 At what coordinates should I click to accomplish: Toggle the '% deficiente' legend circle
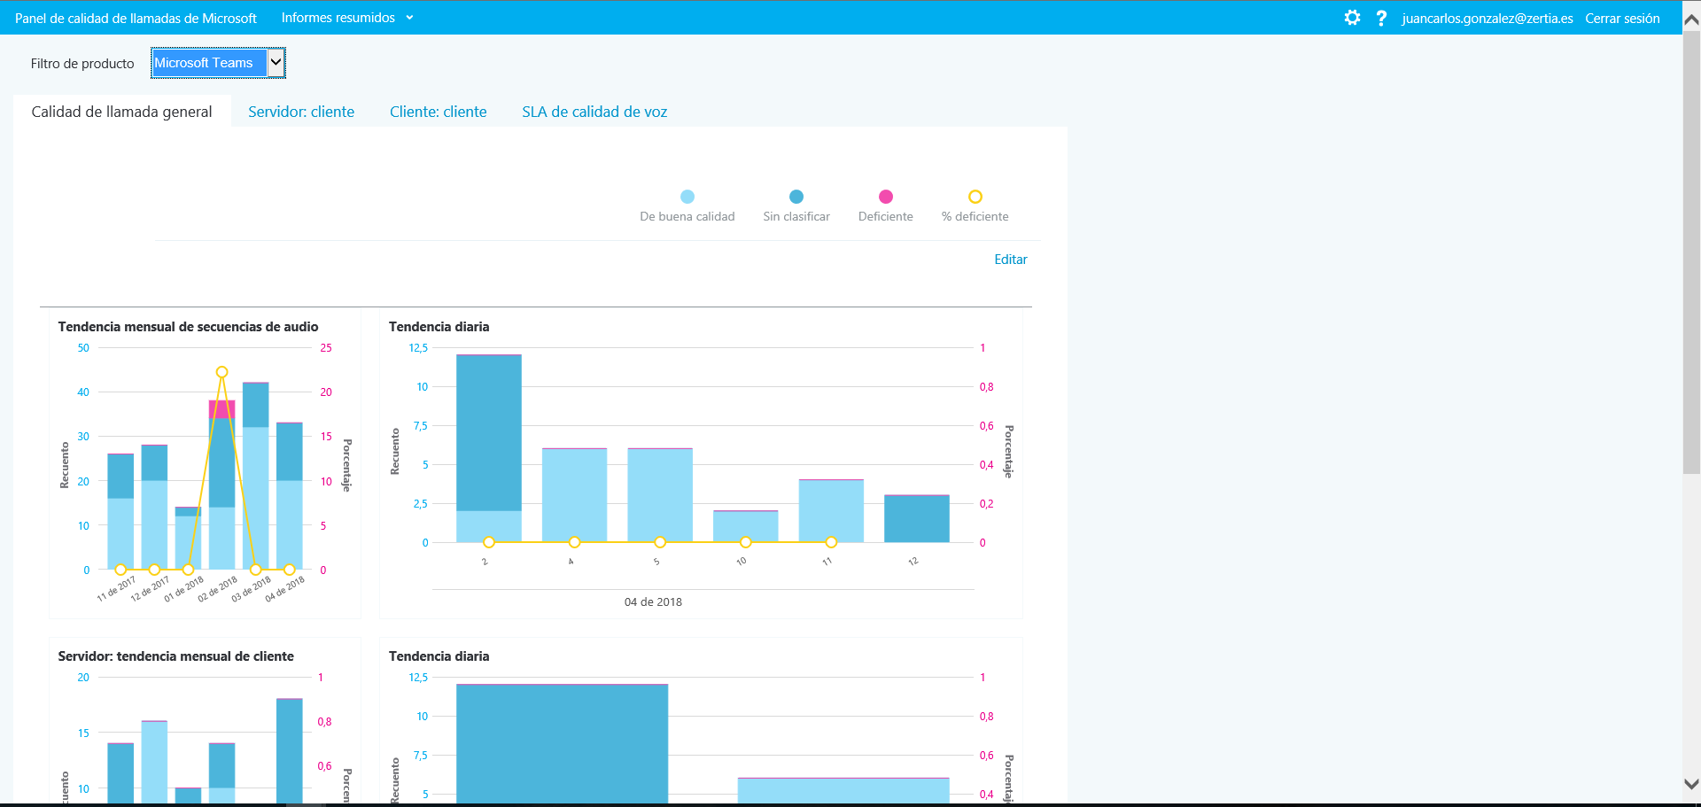pos(975,197)
